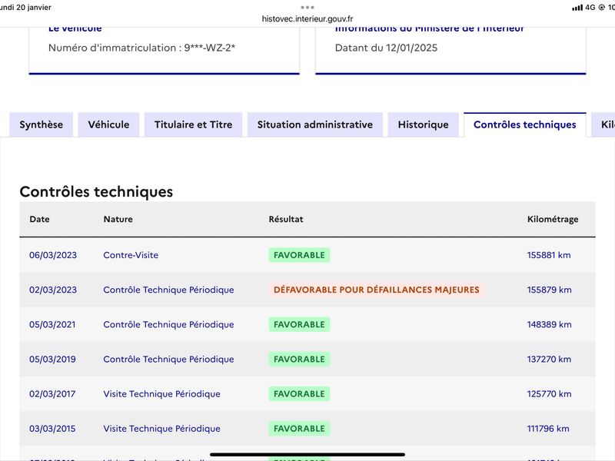
Task: Click the Kilométrage column header
Action: pos(553,219)
